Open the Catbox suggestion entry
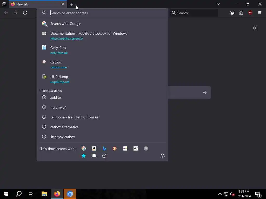The image size is (266, 199). click(x=102, y=65)
